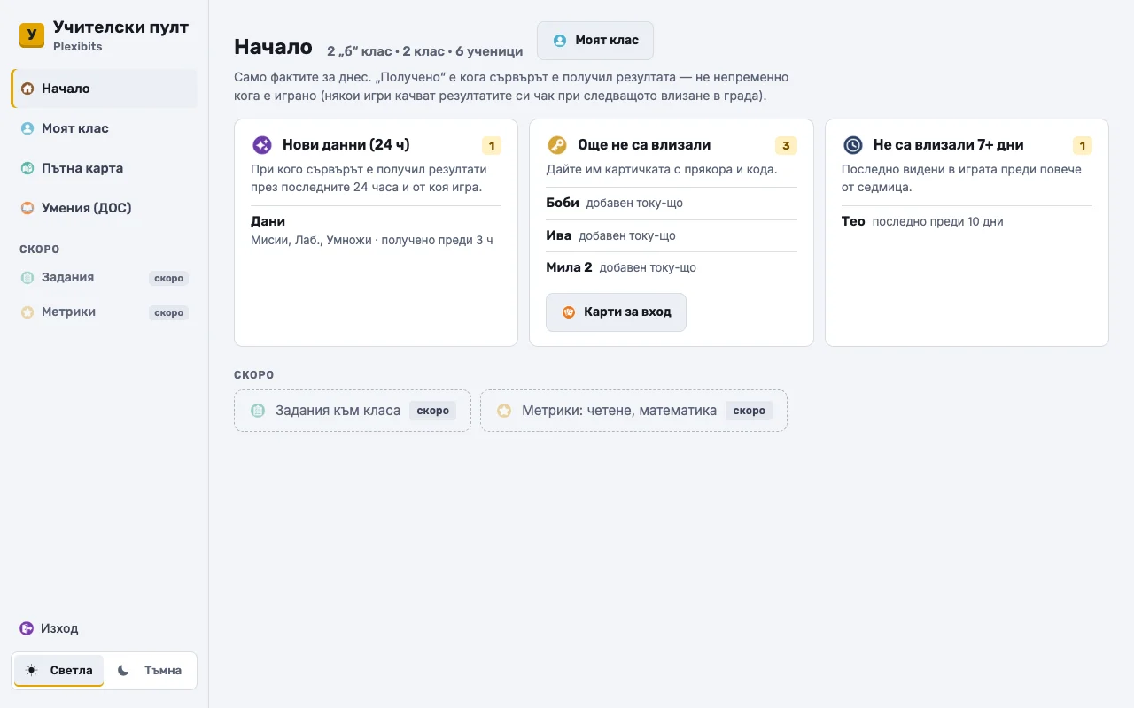Click the star icon in Метрики: четене chip
Viewport: 1134px width, 708px height.
[x=504, y=411]
